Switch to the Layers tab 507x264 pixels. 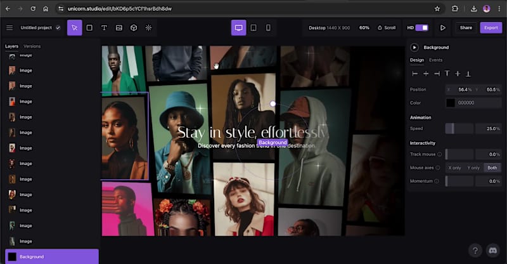(x=11, y=46)
